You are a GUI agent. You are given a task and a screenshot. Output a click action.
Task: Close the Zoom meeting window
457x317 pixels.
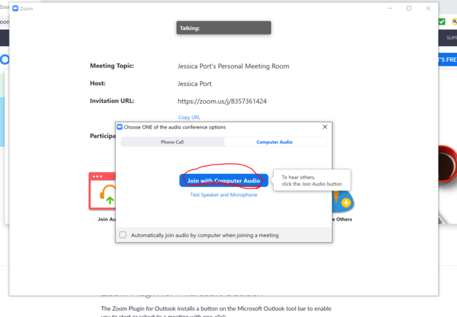pos(428,8)
